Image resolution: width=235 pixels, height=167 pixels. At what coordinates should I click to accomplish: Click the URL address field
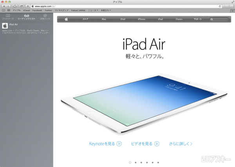pyautogui.click(x=125, y=6)
